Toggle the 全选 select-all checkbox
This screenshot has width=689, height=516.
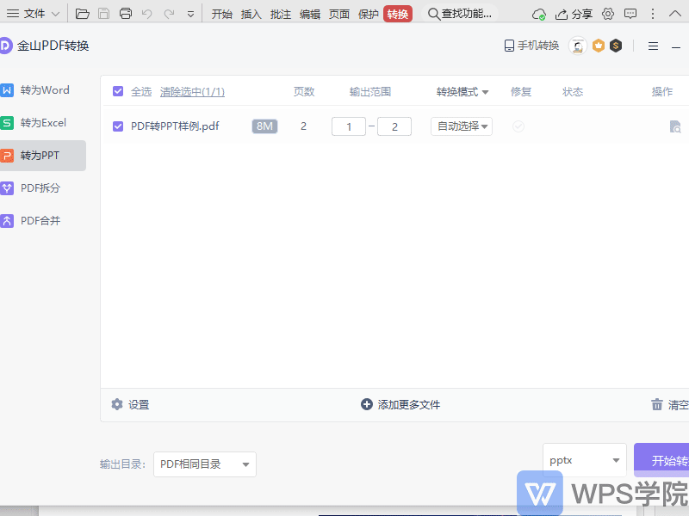pos(118,91)
